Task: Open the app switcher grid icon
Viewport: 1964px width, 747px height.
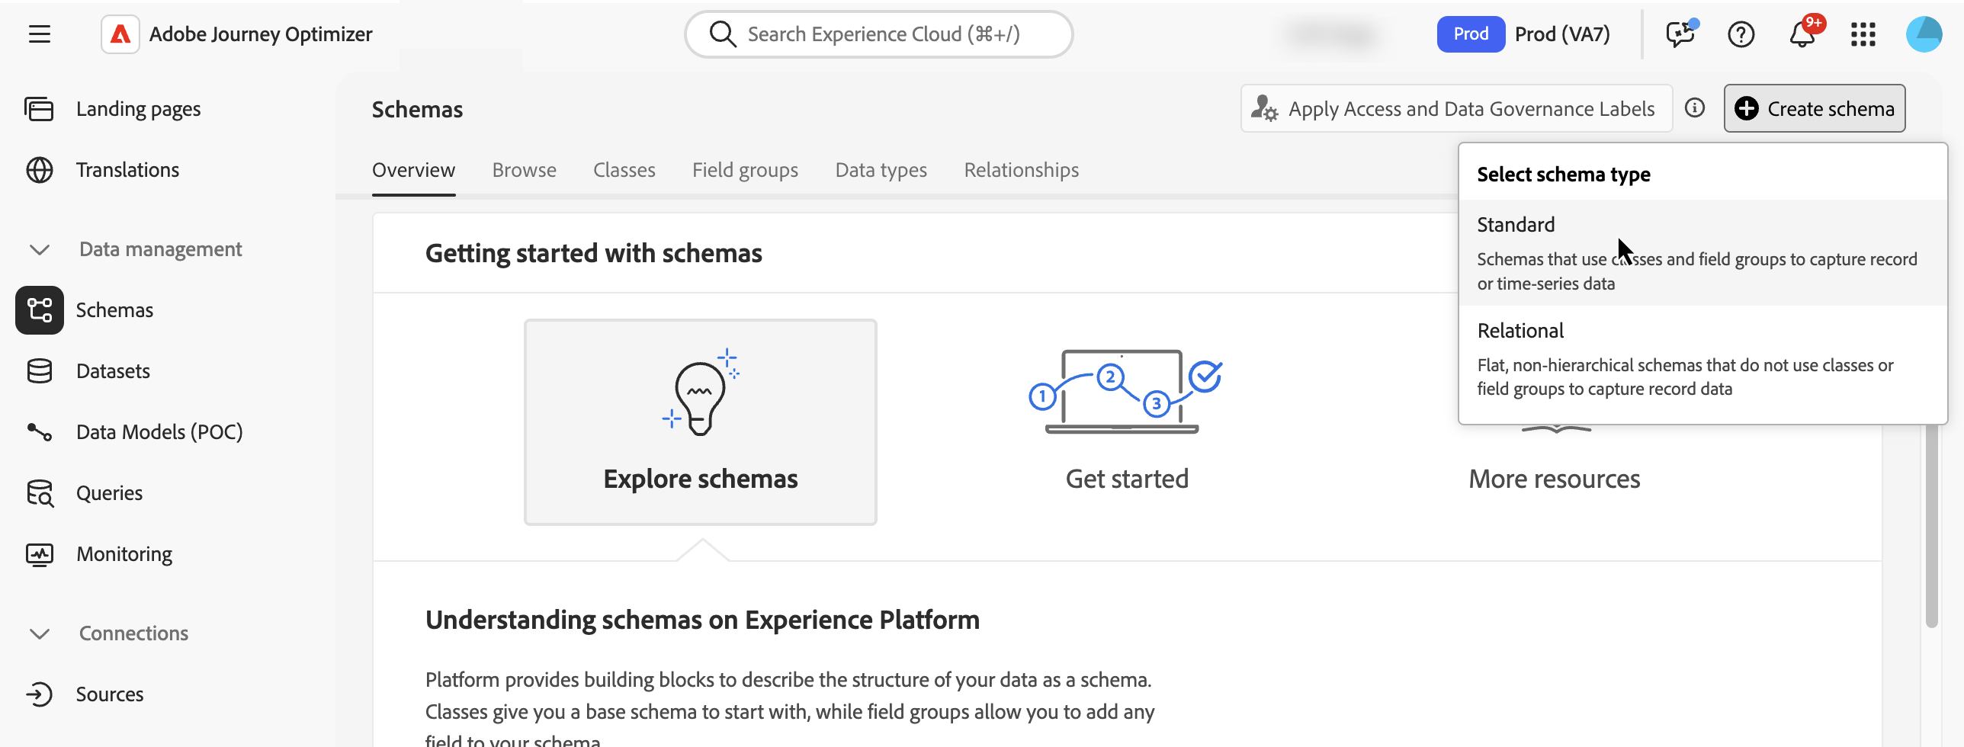Action: coord(1863,34)
